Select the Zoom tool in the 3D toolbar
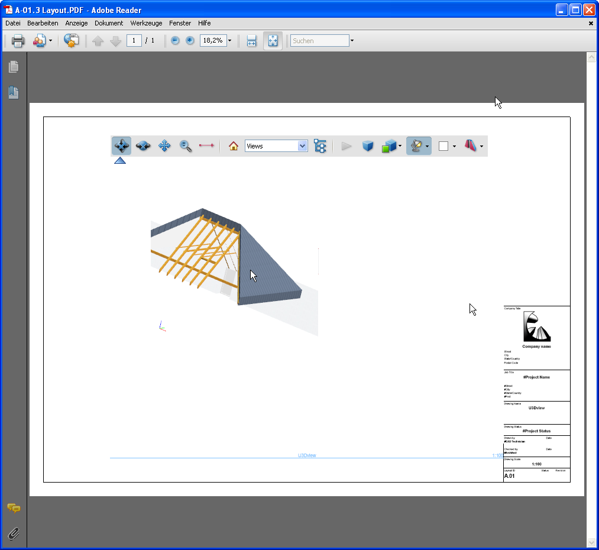This screenshot has width=599, height=550. [185, 145]
